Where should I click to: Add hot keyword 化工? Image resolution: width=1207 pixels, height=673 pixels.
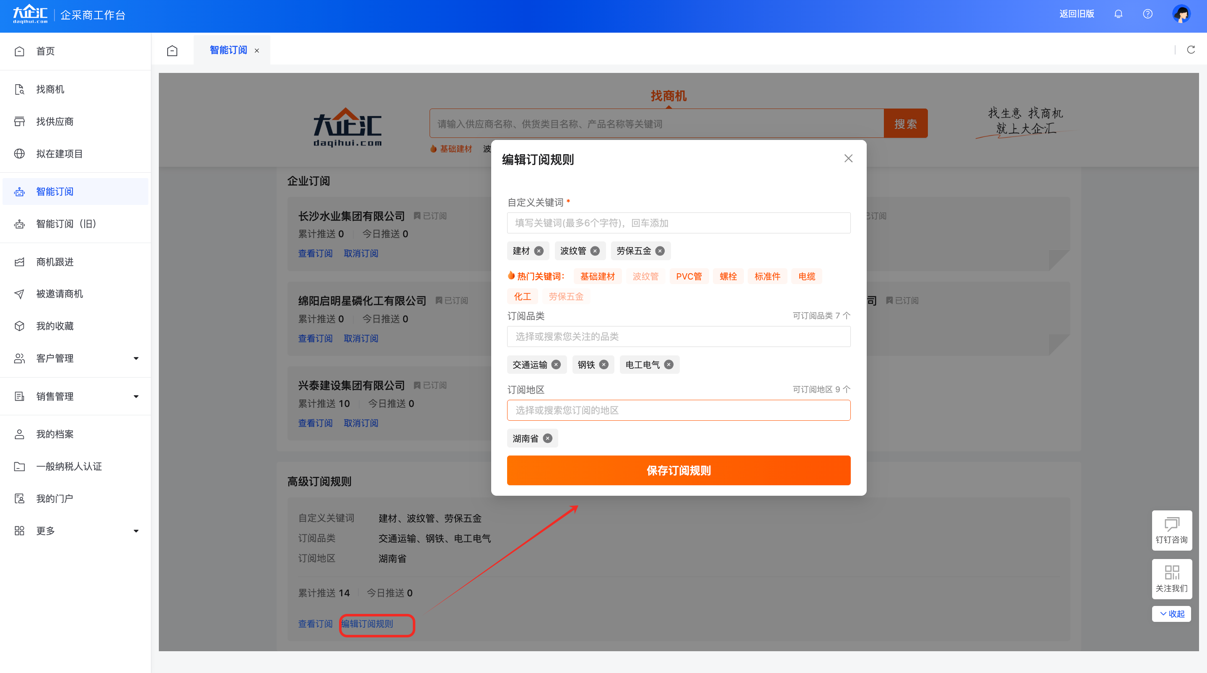click(523, 297)
